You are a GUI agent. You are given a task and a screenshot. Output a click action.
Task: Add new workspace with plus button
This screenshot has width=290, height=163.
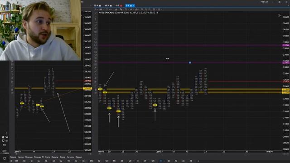pyautogui.click(x=198, y=161)
